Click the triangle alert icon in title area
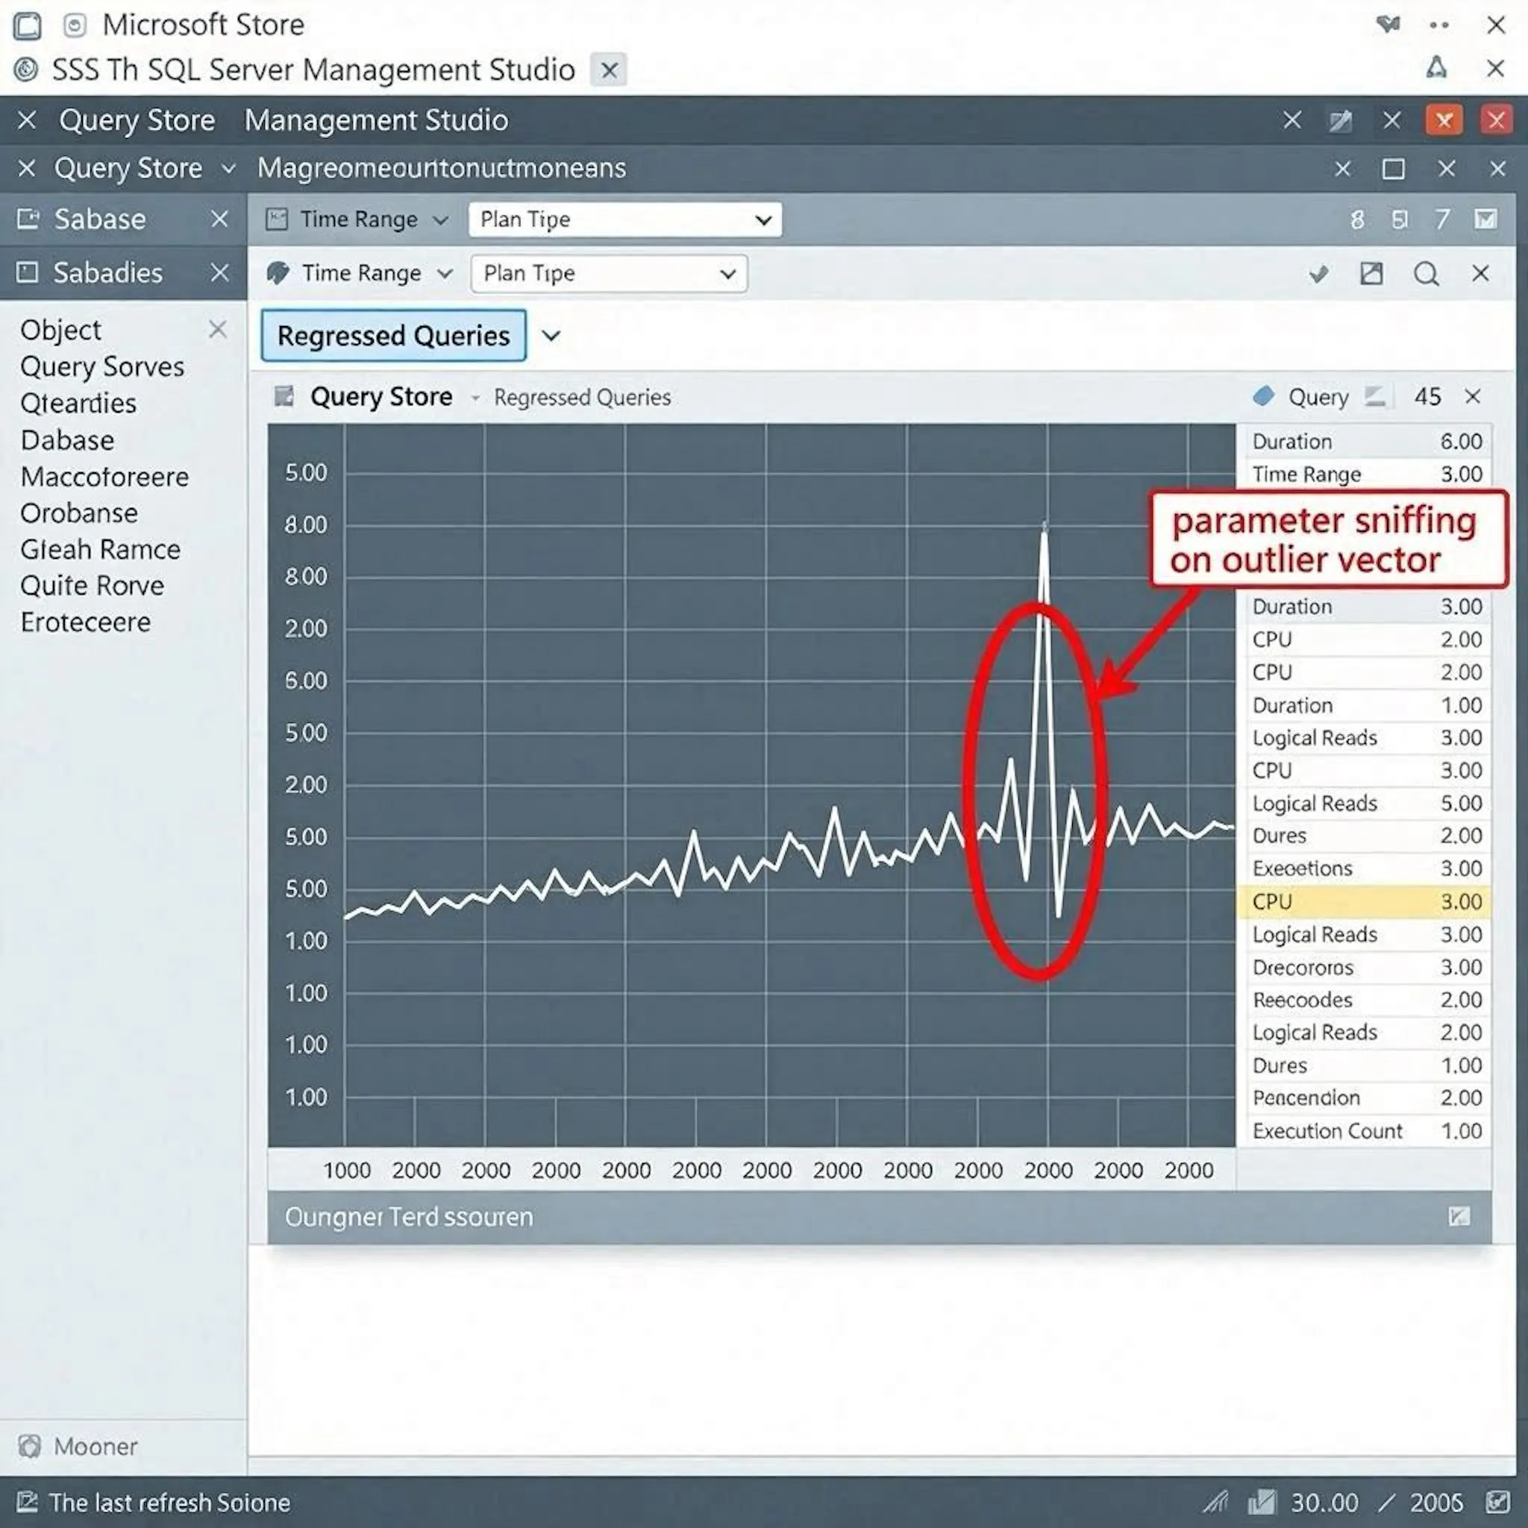The width and height of the screenshot is (1528, 1528). point(1436,68)
